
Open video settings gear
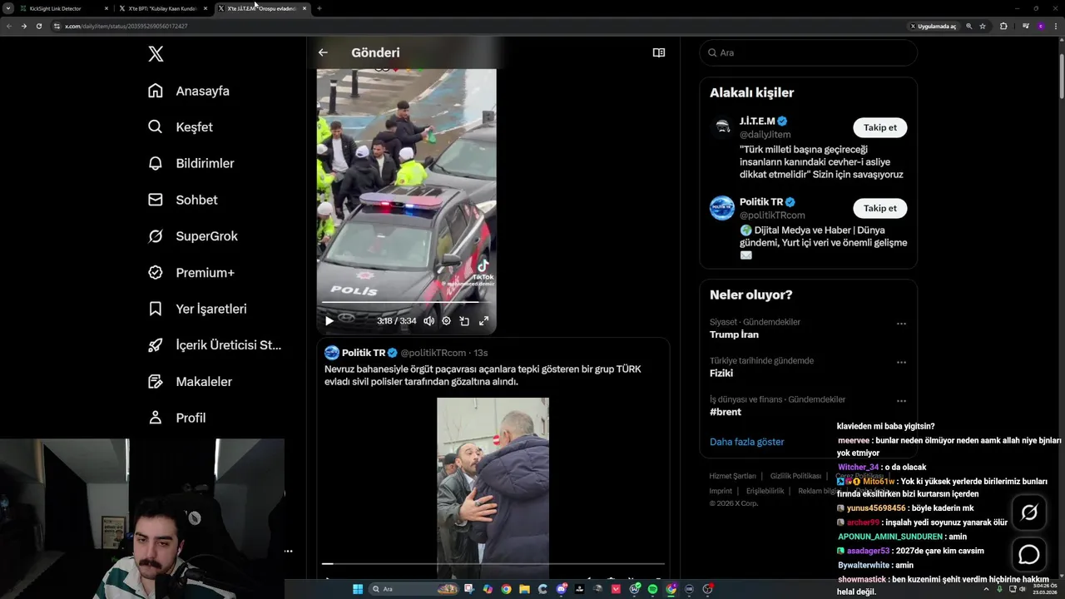[446, 320]
